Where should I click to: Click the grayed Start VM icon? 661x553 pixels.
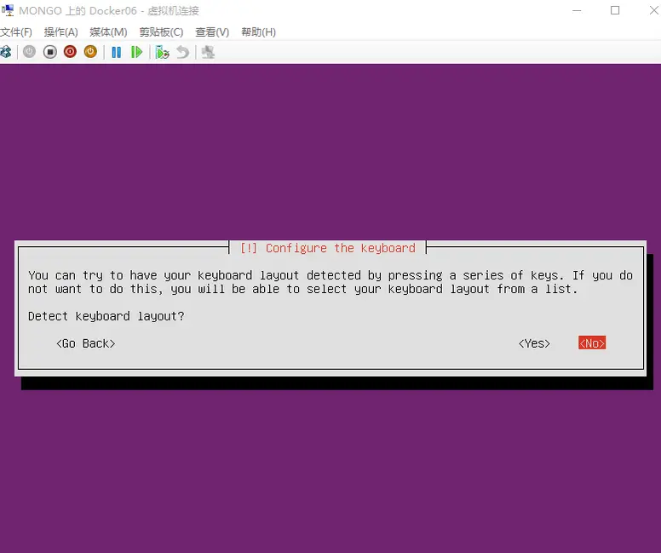coord(29,52)
